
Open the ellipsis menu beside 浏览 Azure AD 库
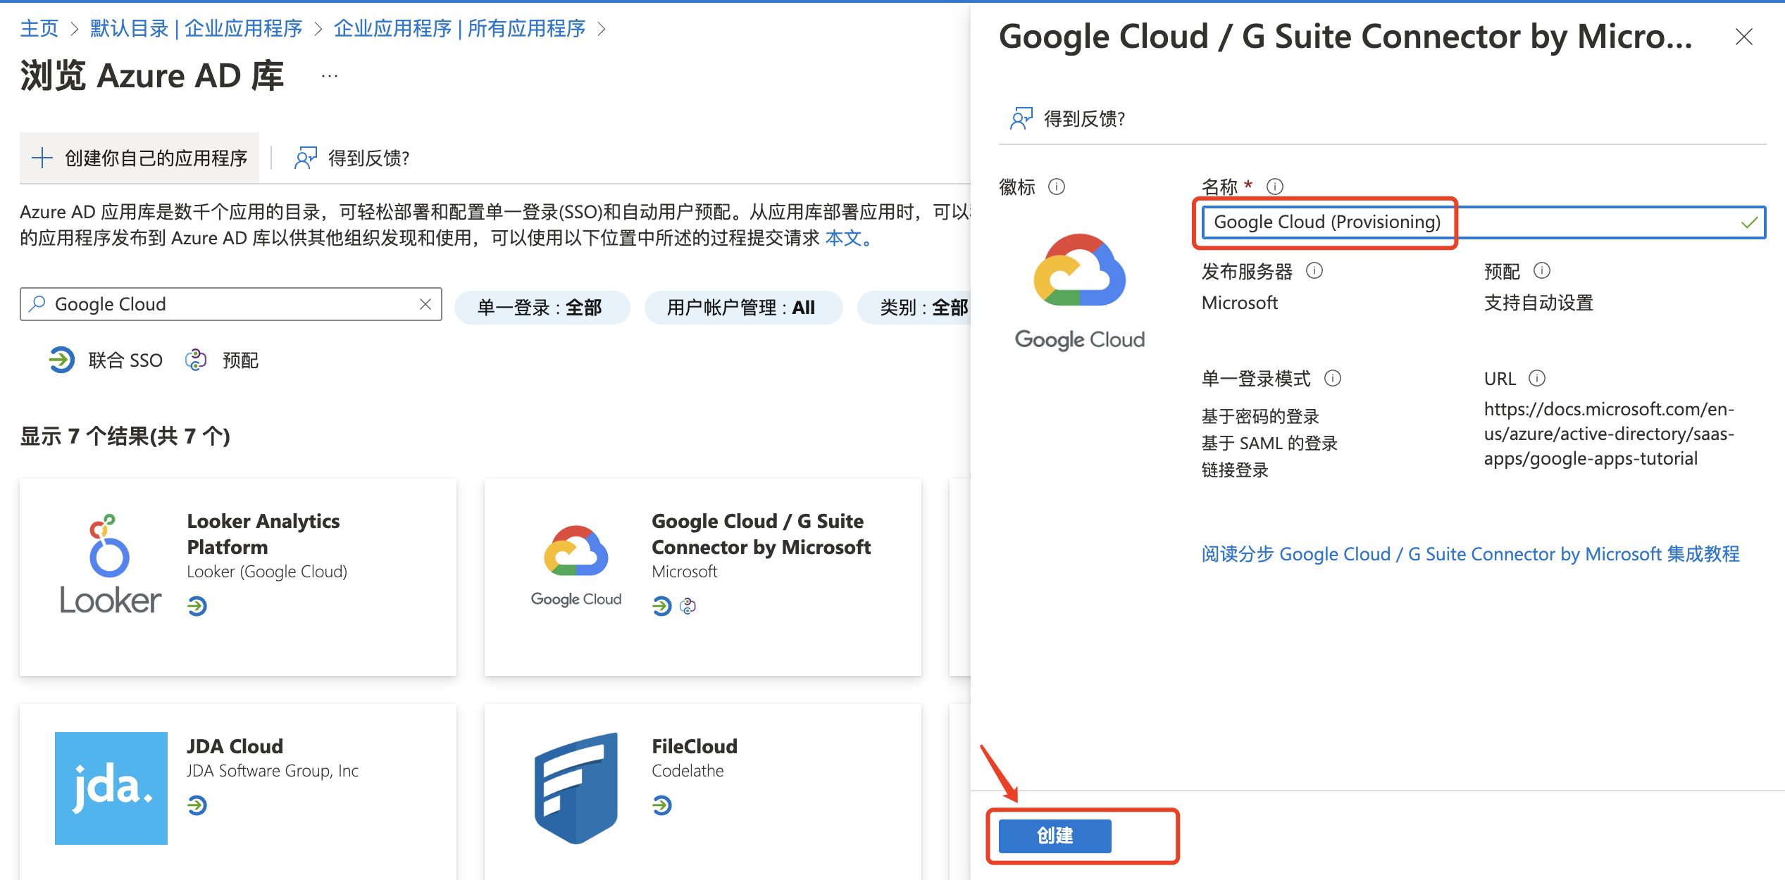330,75
